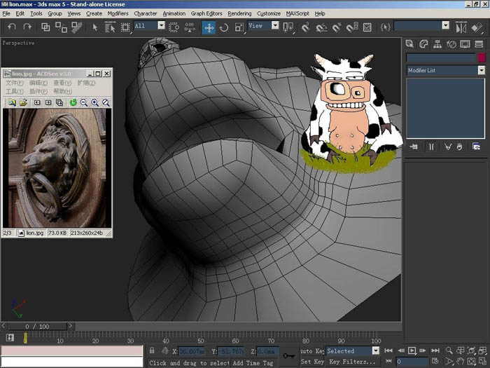Switch to the Hierarchy command panel tab
490x368 pixels.
[x=437, y=44]
